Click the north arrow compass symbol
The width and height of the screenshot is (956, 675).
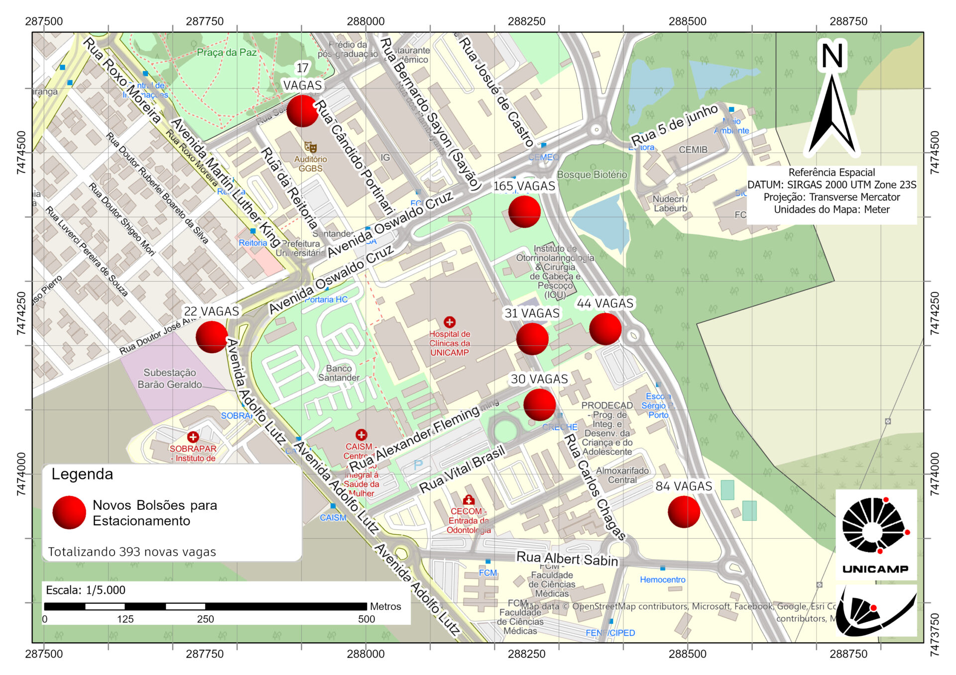(832, 99)
